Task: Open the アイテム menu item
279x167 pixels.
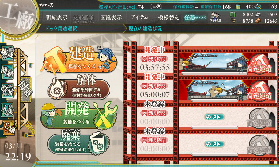Action: (x=140, y=17)
